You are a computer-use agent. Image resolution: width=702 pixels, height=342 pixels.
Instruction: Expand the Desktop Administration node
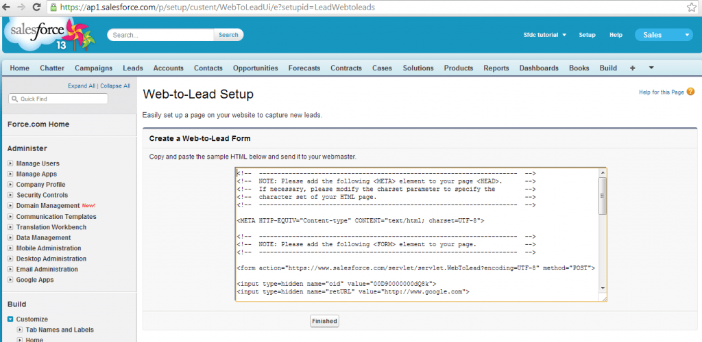pos(10,259)
